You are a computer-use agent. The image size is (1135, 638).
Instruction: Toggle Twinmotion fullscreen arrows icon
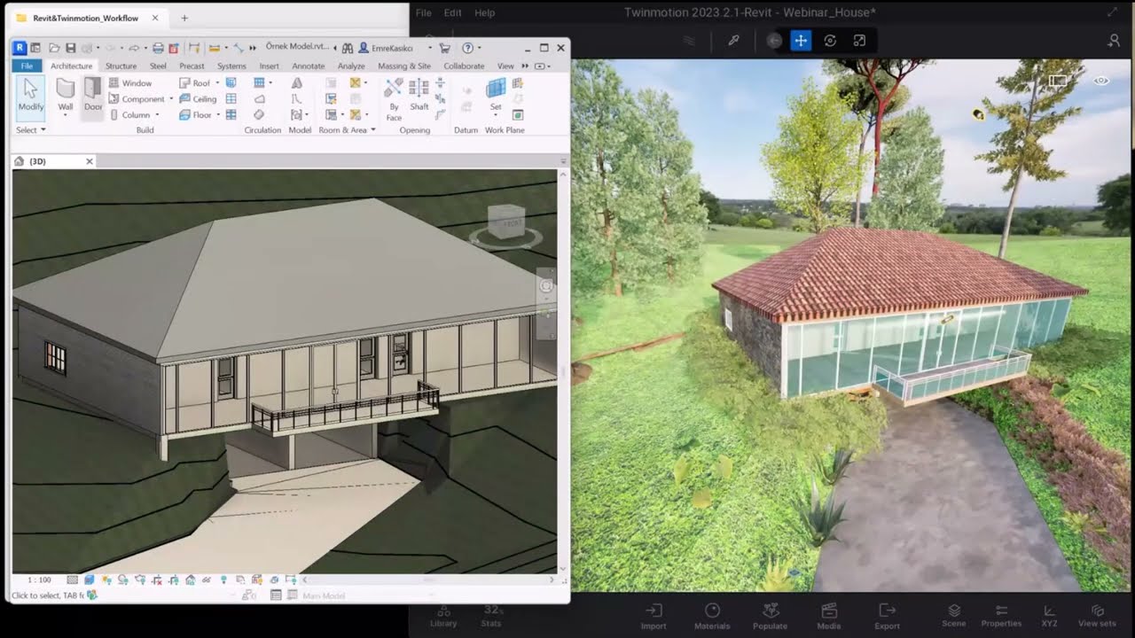(1113, 12)
